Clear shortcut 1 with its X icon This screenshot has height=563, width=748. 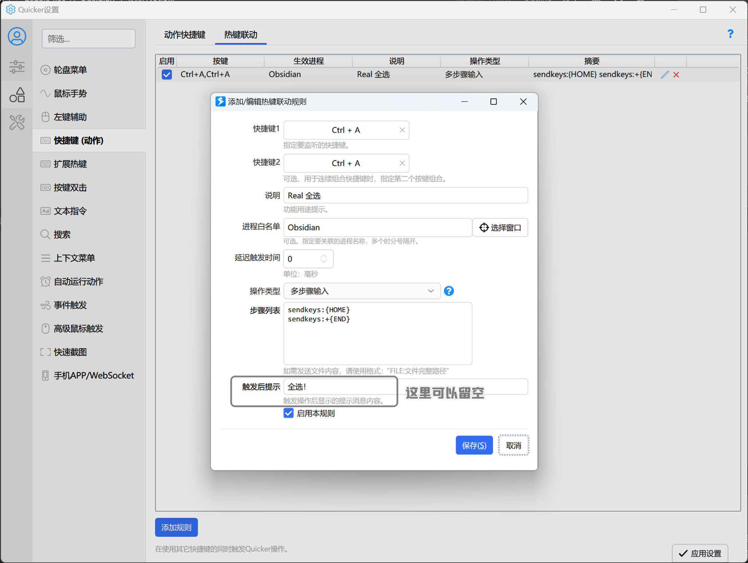(402, 130)
